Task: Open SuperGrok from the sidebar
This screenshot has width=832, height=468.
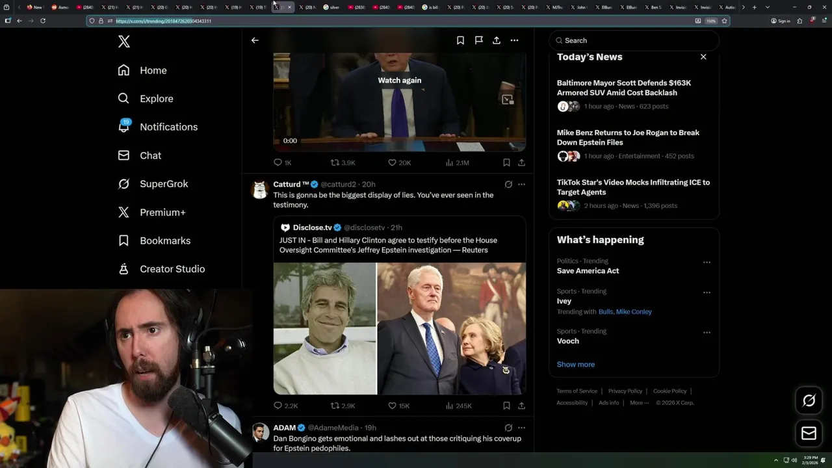Action: 153,184
